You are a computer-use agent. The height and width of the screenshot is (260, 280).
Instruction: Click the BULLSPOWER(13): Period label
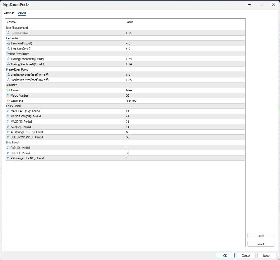coord(27,137)
